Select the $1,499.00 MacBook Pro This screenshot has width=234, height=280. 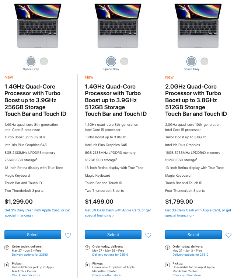113,235
